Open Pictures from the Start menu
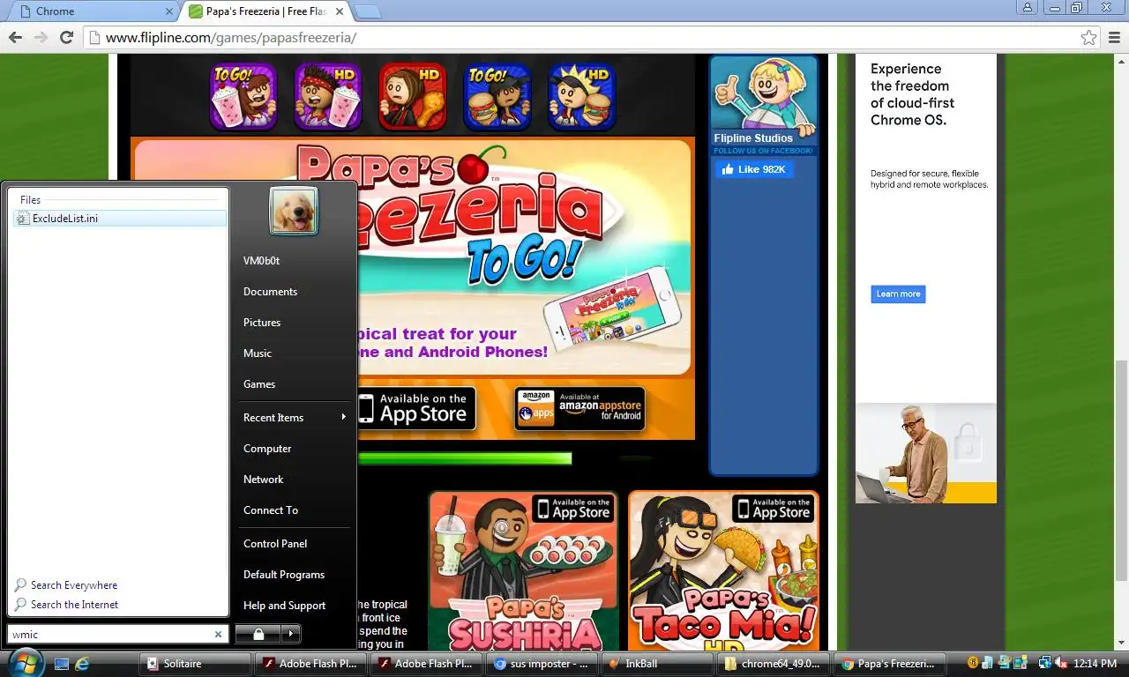The width and height of the screenshot is (1129, 677). 262,323
